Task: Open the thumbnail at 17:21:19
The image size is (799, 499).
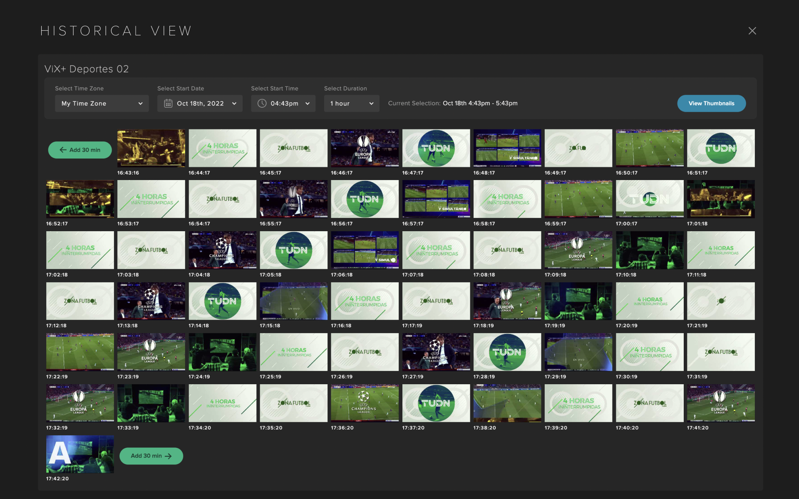Action: (721, 301)
